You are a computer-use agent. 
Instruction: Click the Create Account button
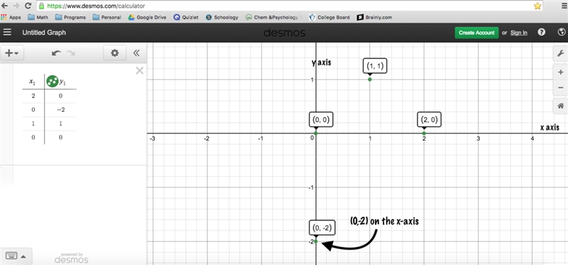point(476,33)
